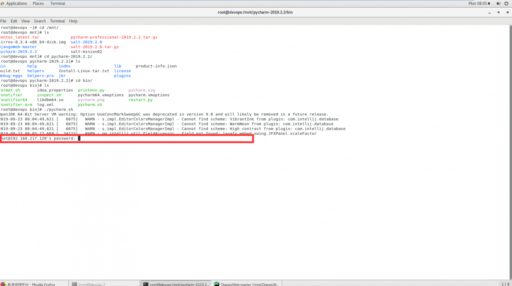Minimize the terminal window
Image resolution: width=512 pixels, height=286 pixels.
pos(490,12)
